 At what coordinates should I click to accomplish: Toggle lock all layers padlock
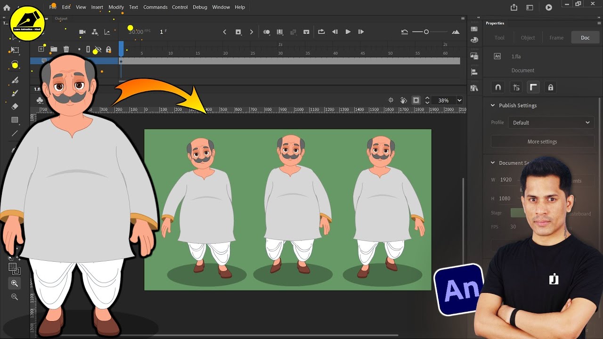pyautogui.click(x=108, y=49)
